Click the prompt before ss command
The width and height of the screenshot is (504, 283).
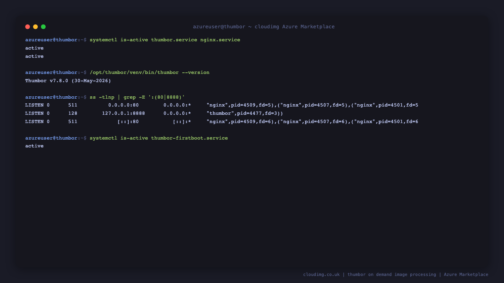(x=56, y=97)
